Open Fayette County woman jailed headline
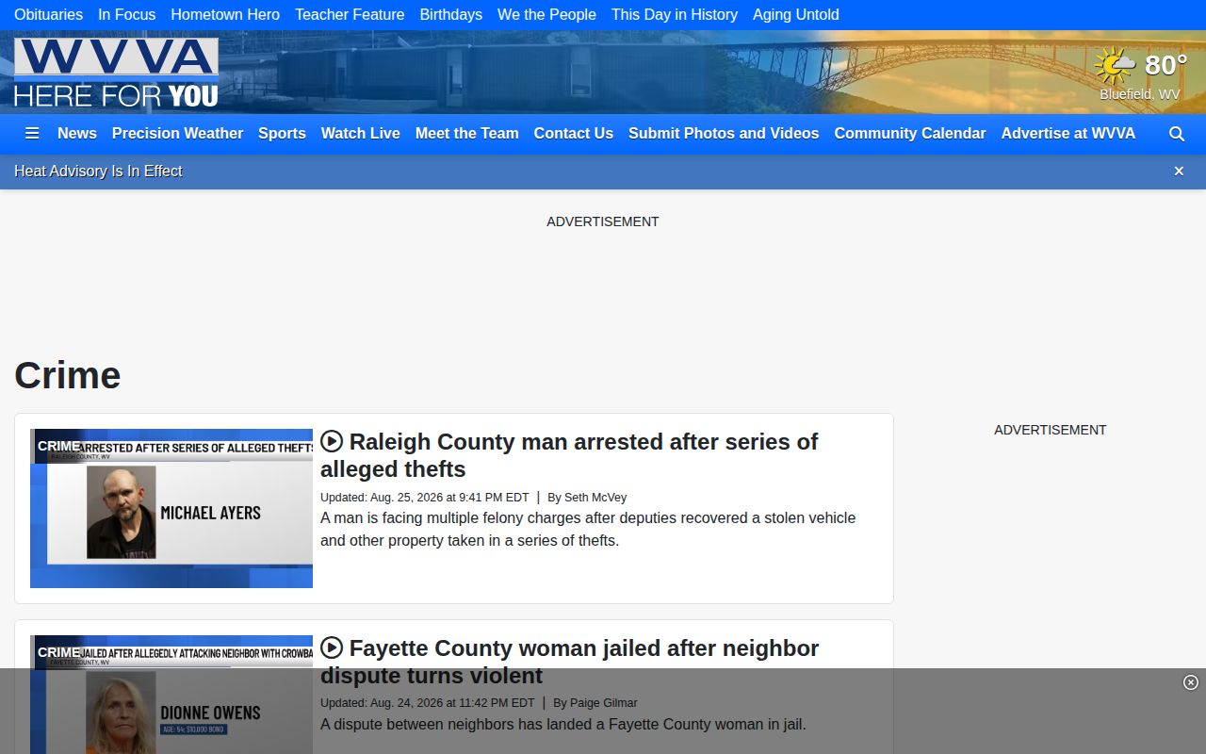 click(x=569, y=662)
